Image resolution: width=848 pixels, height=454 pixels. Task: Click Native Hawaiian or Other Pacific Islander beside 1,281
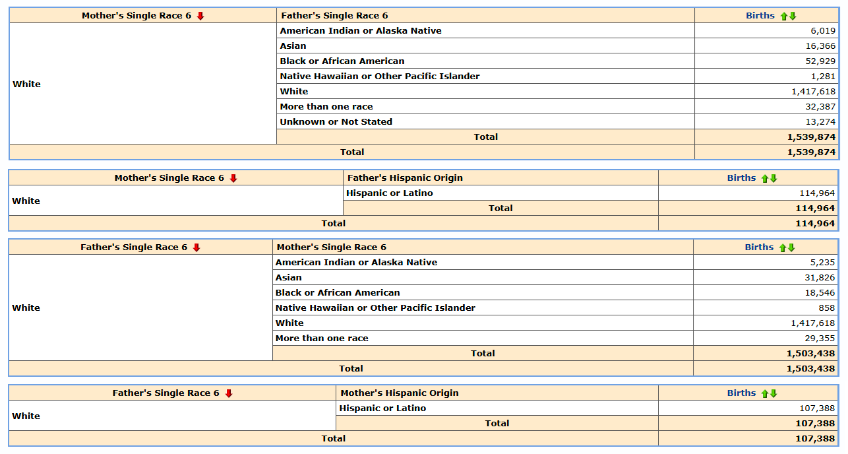(380, 76)
